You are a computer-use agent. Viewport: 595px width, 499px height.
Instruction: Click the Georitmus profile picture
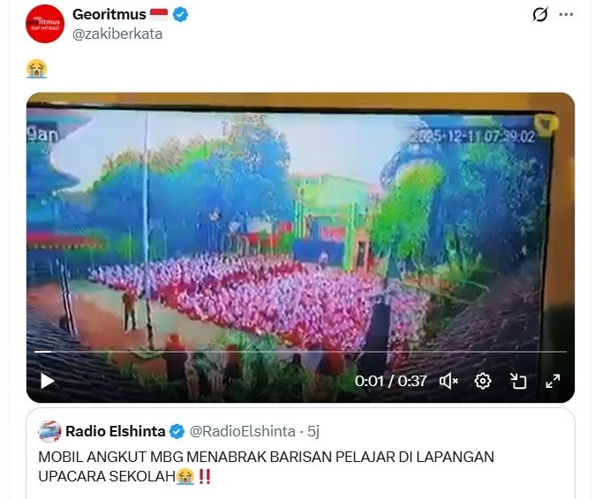point(45,24)
